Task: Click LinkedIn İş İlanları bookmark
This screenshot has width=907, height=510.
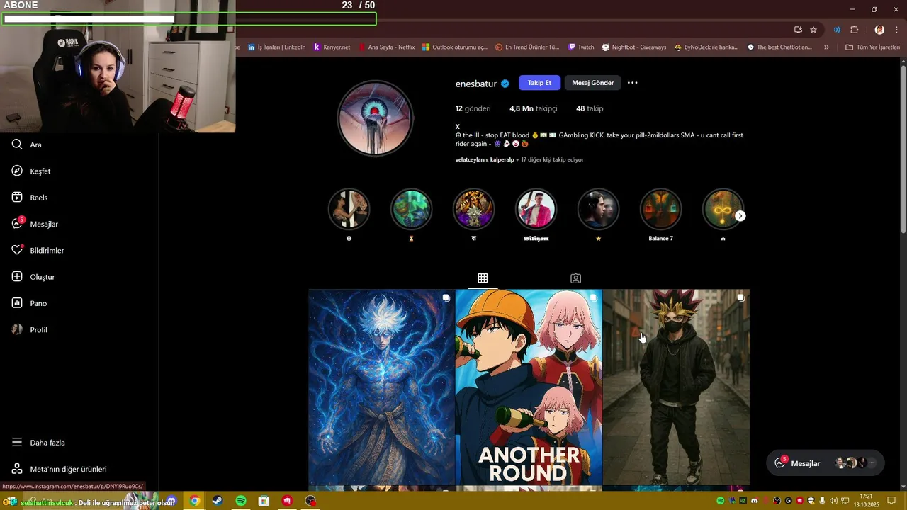Action: point(276,47)
